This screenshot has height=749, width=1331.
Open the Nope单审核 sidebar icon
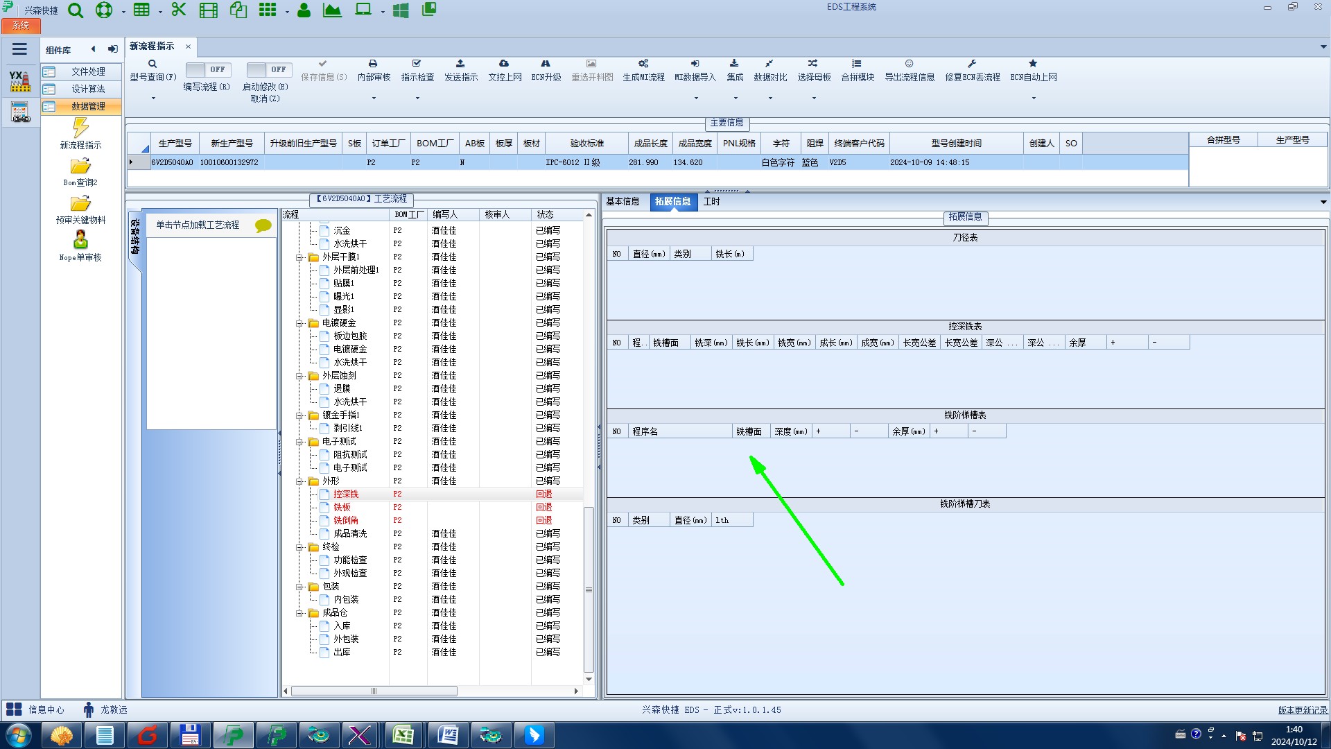click(x=80, y=241)
